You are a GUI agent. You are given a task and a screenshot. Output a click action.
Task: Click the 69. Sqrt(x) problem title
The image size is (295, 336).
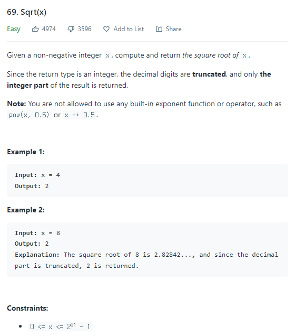pyautogui.click(x=27, y=12)
